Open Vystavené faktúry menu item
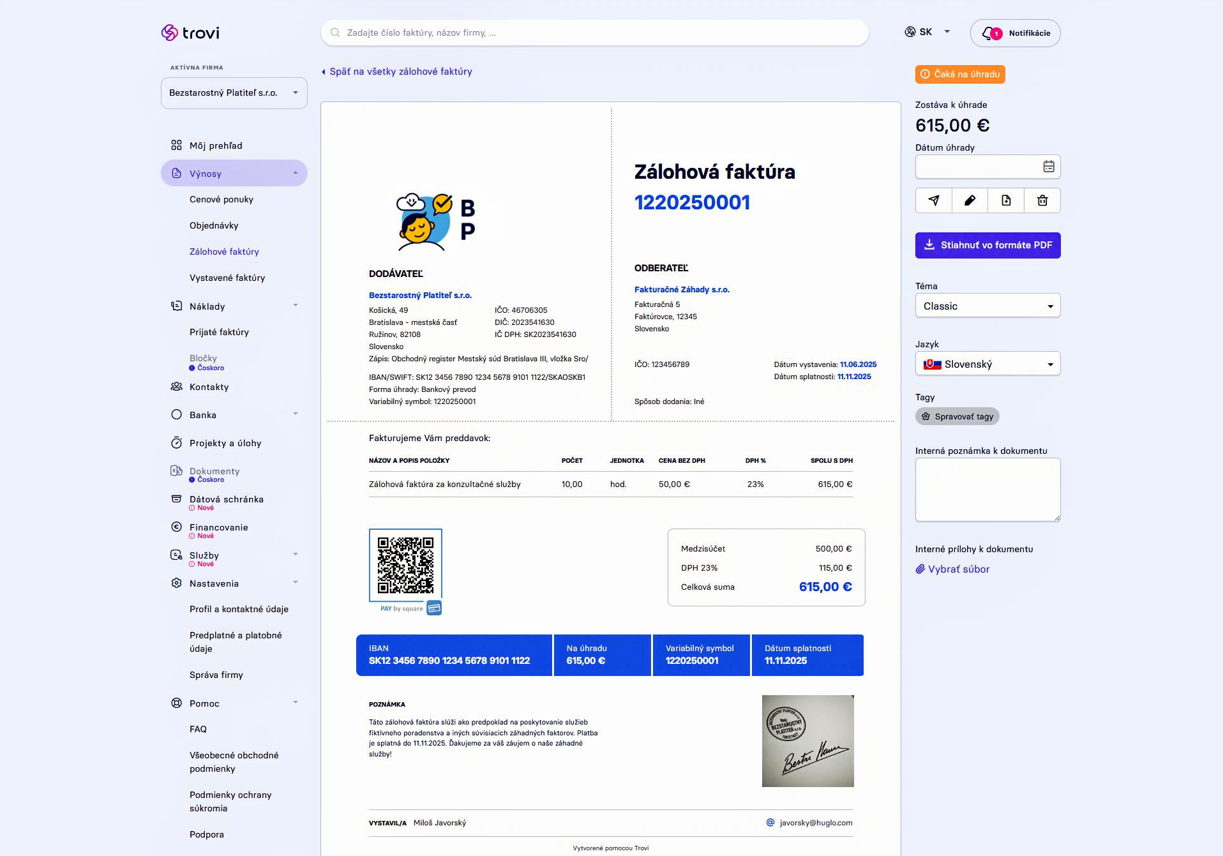1223x856 pixels. (227, 278)
